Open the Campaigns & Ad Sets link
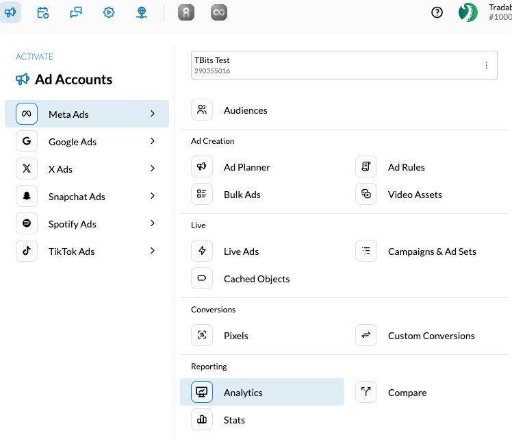The height and width of the screenshot is (444, 512). click(x=431, y=251)
